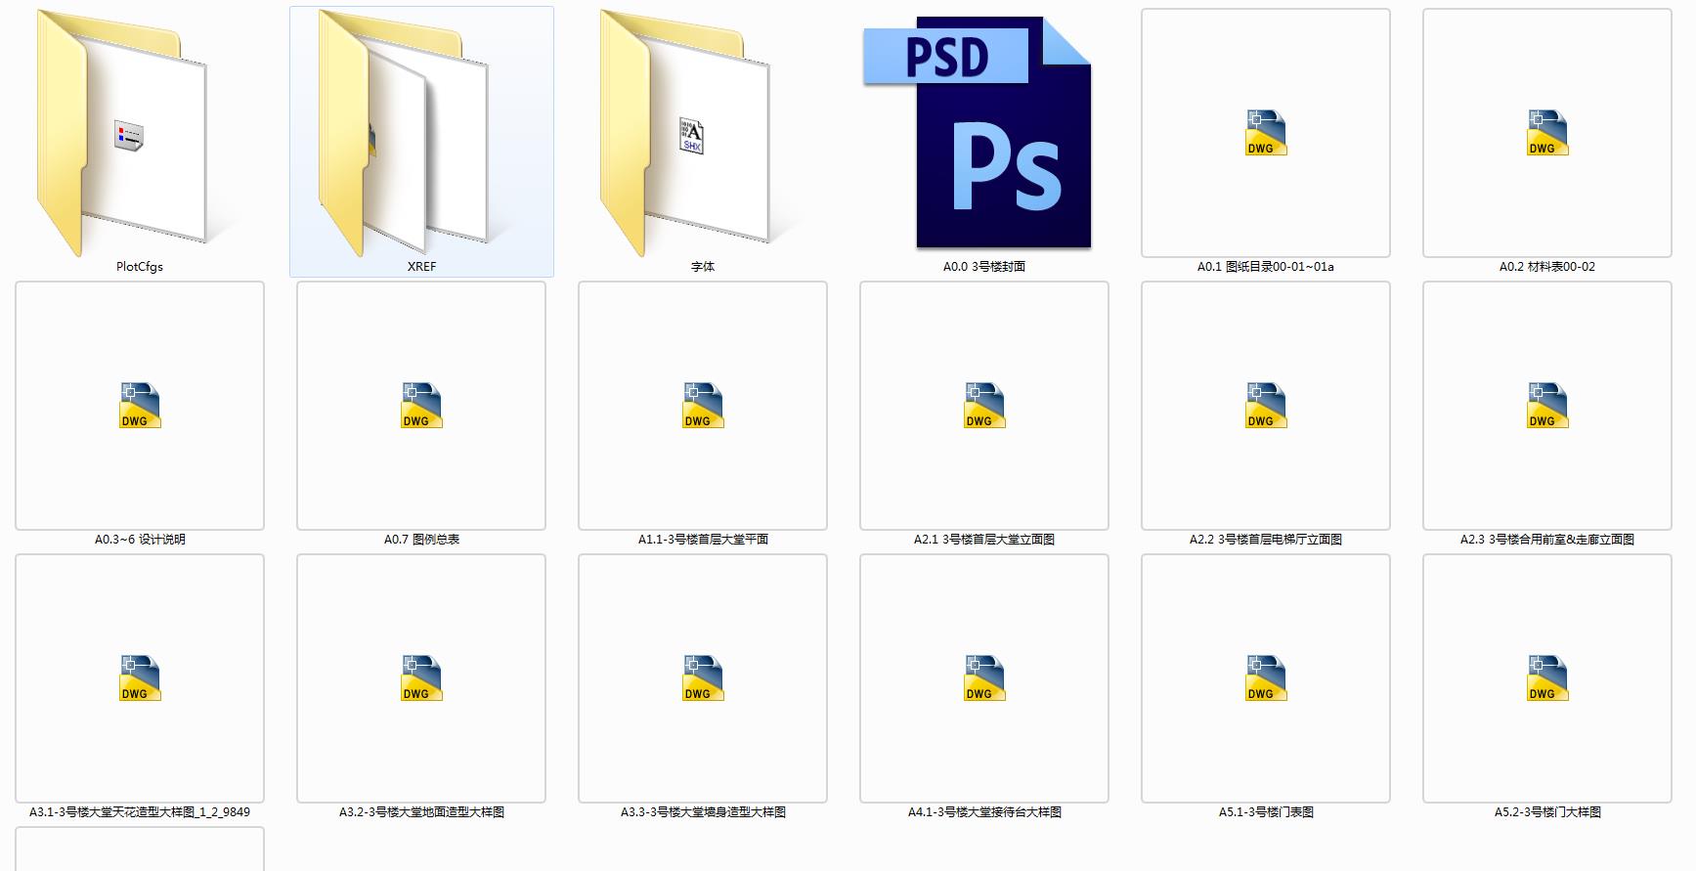Viewport: 1696px width, 871px height.
Task: Select DWG icon for A0.1 图纸目录00-01~01a
Action: pos(1266,133)
